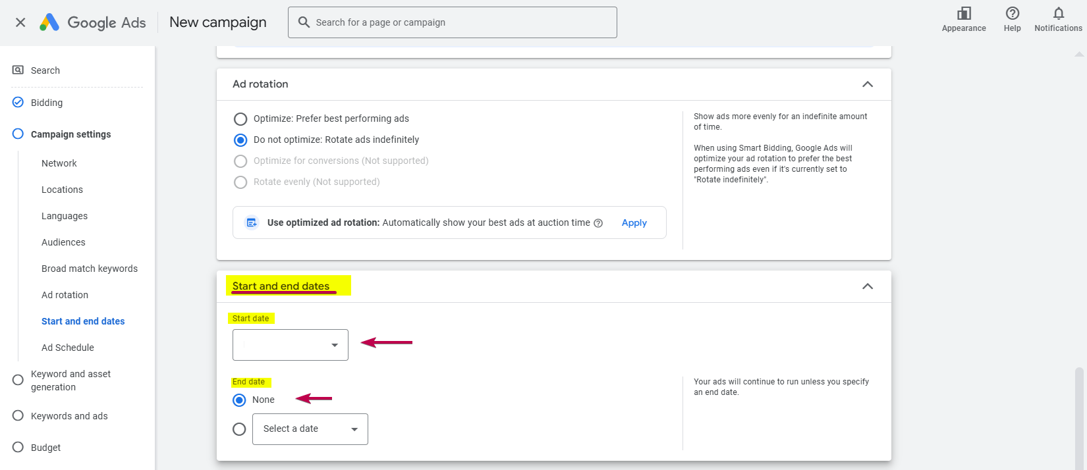1087x470 pixels.
Task: Go to Ad Schedule in sidebar
Action: click(x=67, y=348)
